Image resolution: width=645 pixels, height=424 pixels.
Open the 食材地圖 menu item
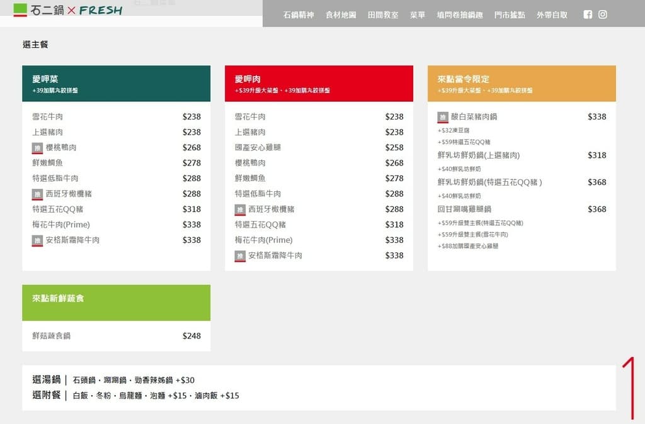coord(341,15)
